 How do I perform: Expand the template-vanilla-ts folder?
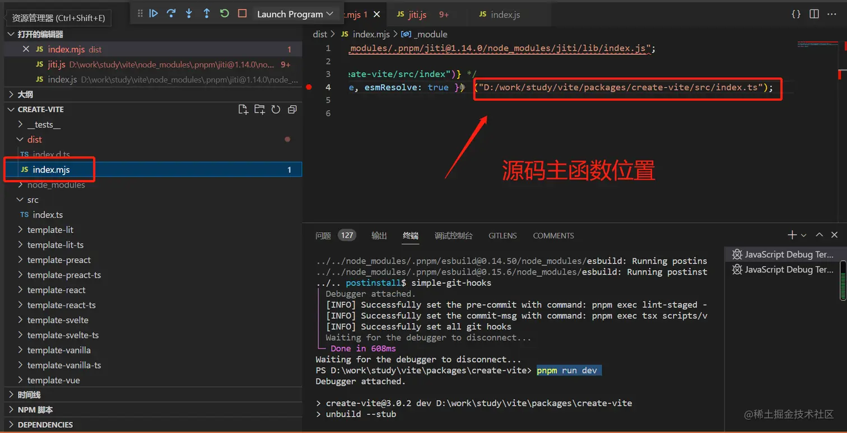pyautogui.click(x=153, y=366)
